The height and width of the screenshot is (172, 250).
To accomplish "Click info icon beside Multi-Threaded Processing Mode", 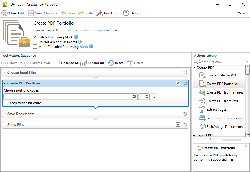I will 91,46.
